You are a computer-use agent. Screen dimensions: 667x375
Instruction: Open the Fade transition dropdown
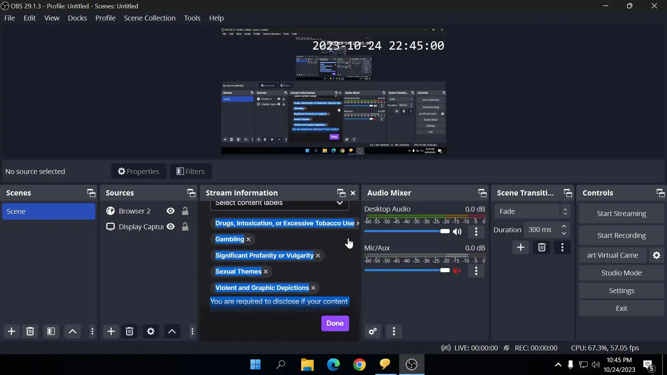(532, 211)
